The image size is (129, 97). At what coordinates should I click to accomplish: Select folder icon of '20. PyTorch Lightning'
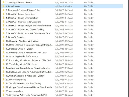pos(3,79)
